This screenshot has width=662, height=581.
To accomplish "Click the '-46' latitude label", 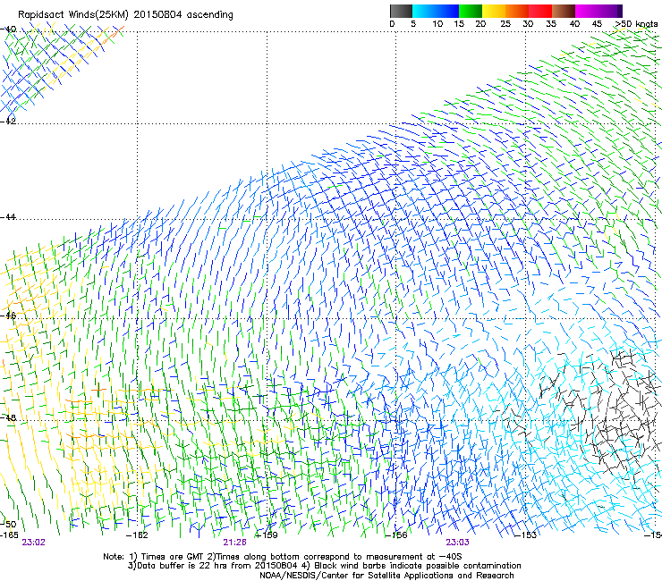I will [8, 316].
